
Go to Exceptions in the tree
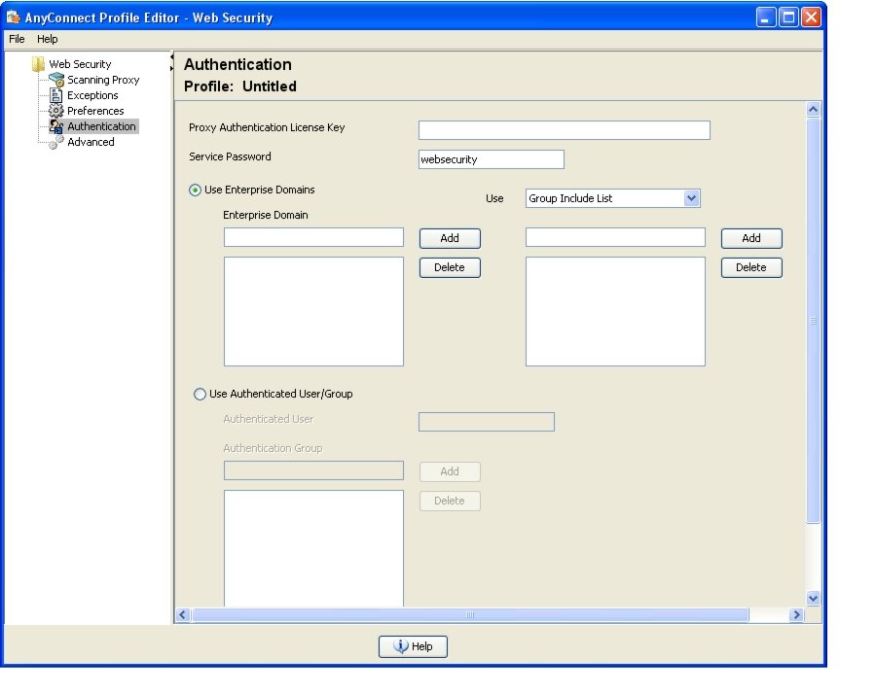(92, 95)
